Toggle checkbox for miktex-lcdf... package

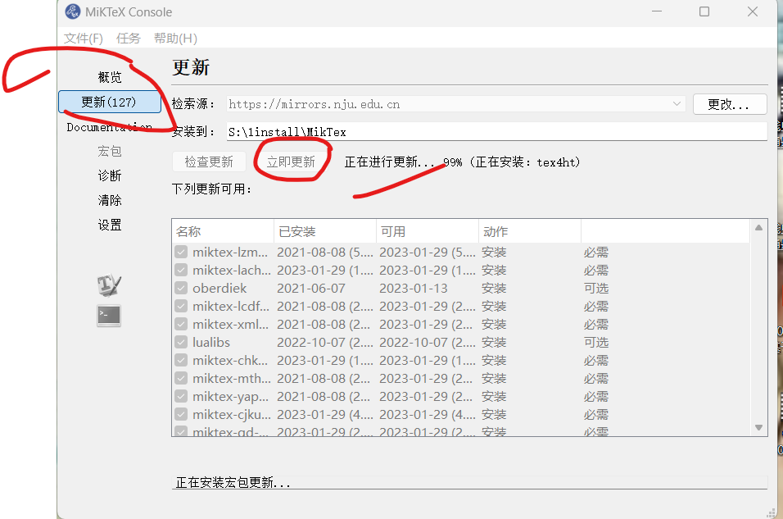point(181,306)
